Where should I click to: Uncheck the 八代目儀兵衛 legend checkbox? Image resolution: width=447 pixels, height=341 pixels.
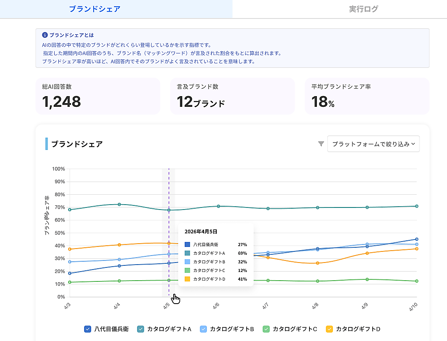(87, 329)
